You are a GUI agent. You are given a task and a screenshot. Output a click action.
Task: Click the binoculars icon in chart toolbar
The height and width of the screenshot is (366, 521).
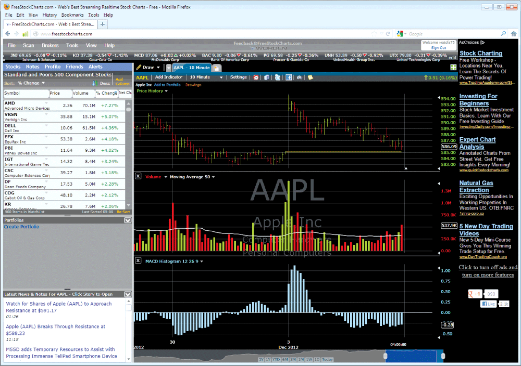coord(300,77)
